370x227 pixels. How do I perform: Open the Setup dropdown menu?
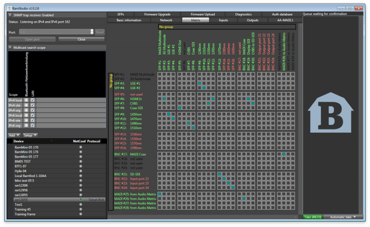[31, 135]
